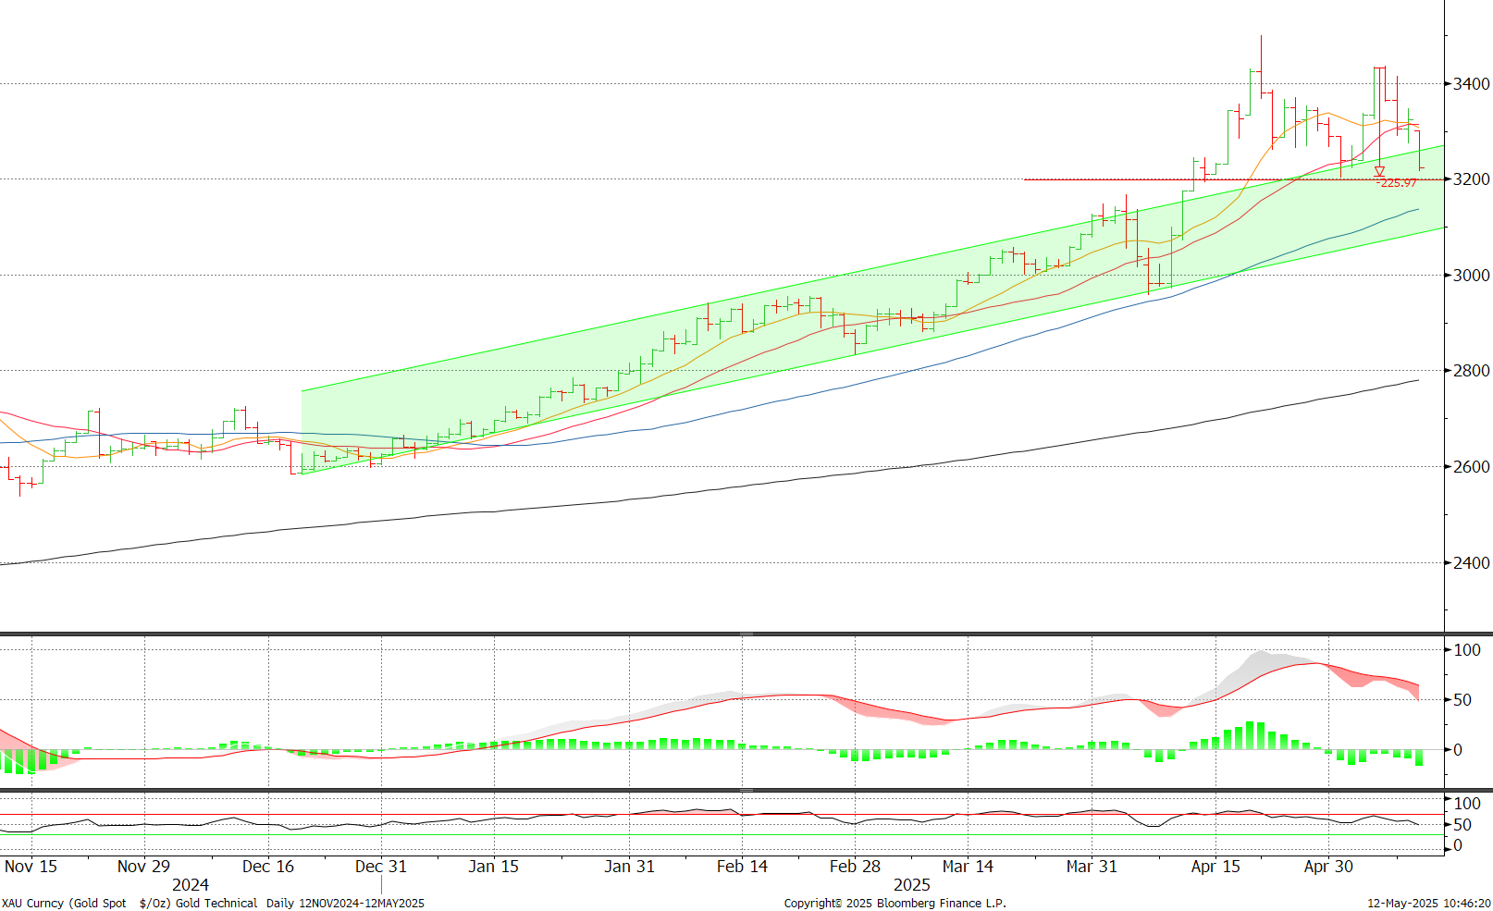Click the 50 label on the bottom RSI scale
The image size is (1493, 911).
tap(1462, 825)
